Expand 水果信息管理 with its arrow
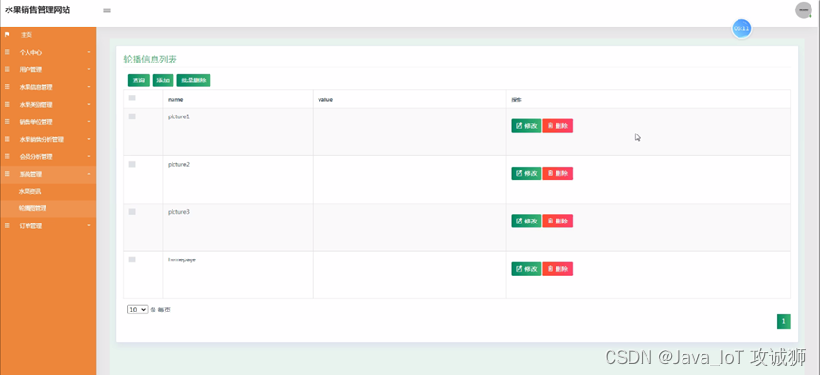This screenshot has height=375, width=820. click(89, 87)
